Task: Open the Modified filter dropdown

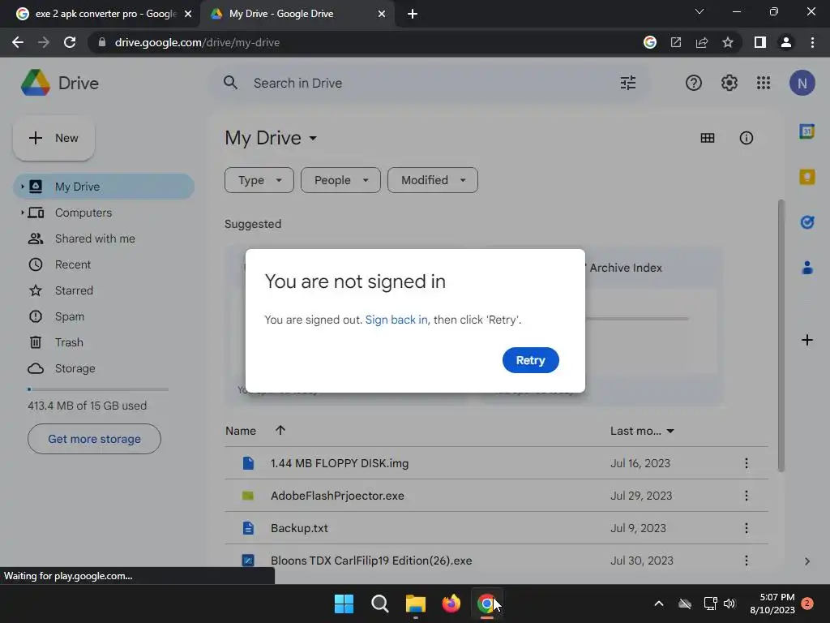Action: (433, 180)
